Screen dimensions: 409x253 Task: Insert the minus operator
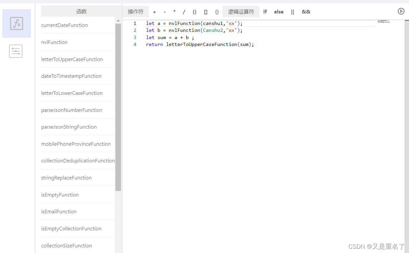[x=165, y=12]
